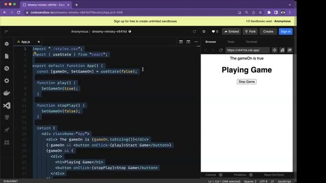
Task: Open a new Chrome tab
Action: point(76,5)
